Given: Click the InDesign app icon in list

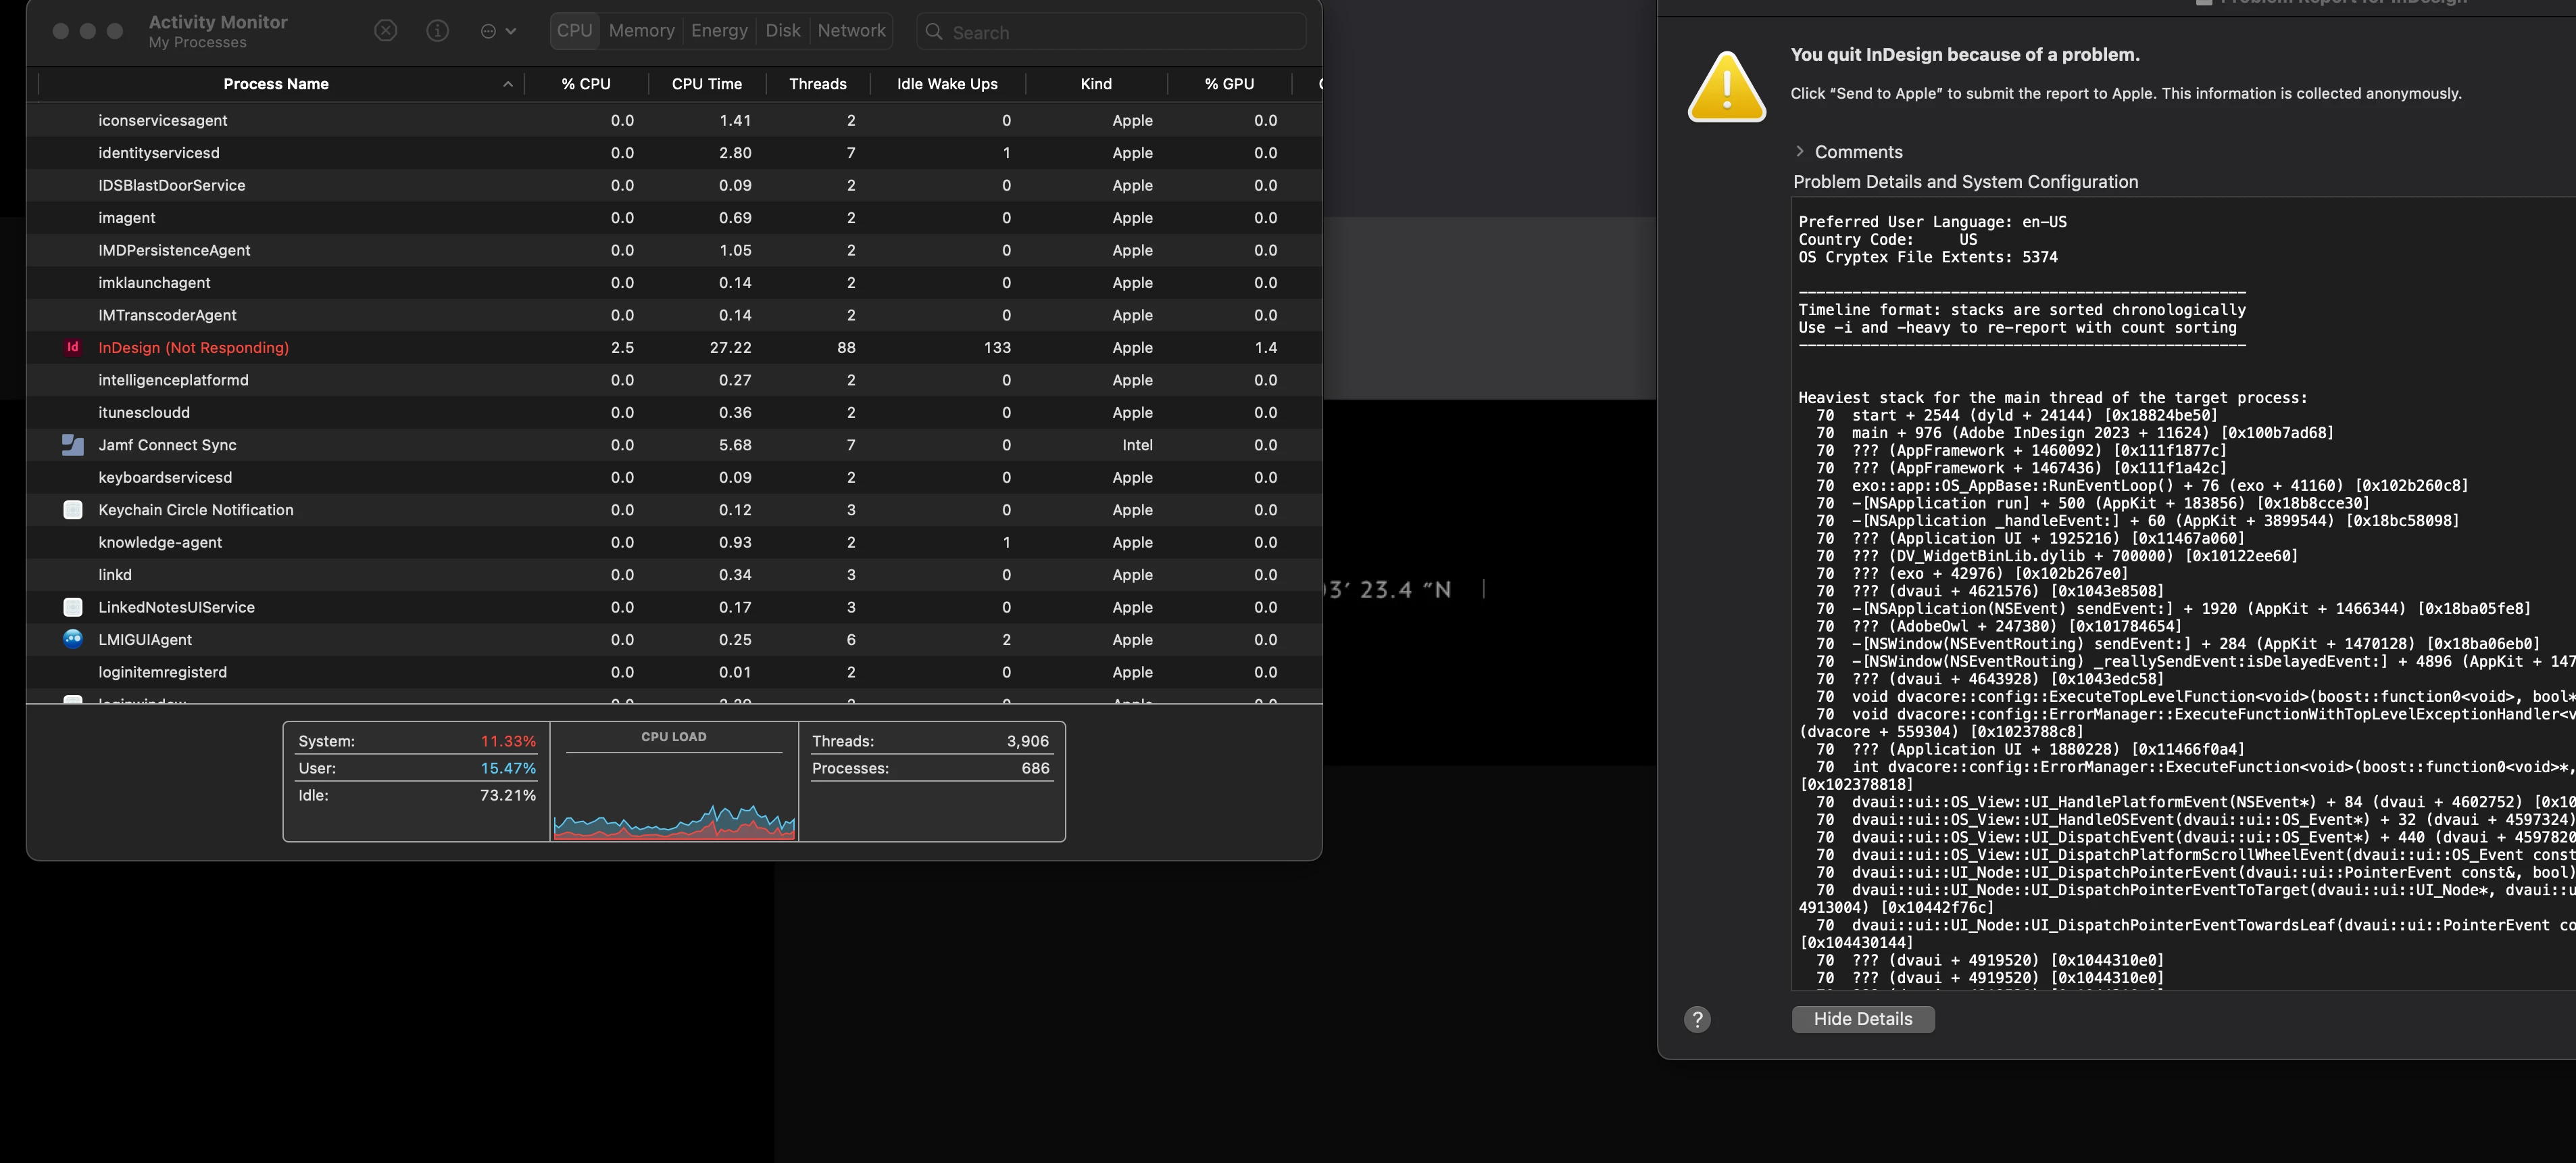Looking at the screenshot, I should pyautogui.click(x=72, y=348).
